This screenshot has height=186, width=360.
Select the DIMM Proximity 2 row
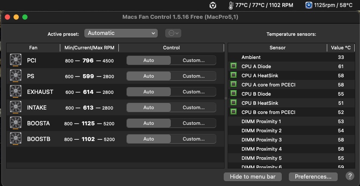click(x=291, y=131)
